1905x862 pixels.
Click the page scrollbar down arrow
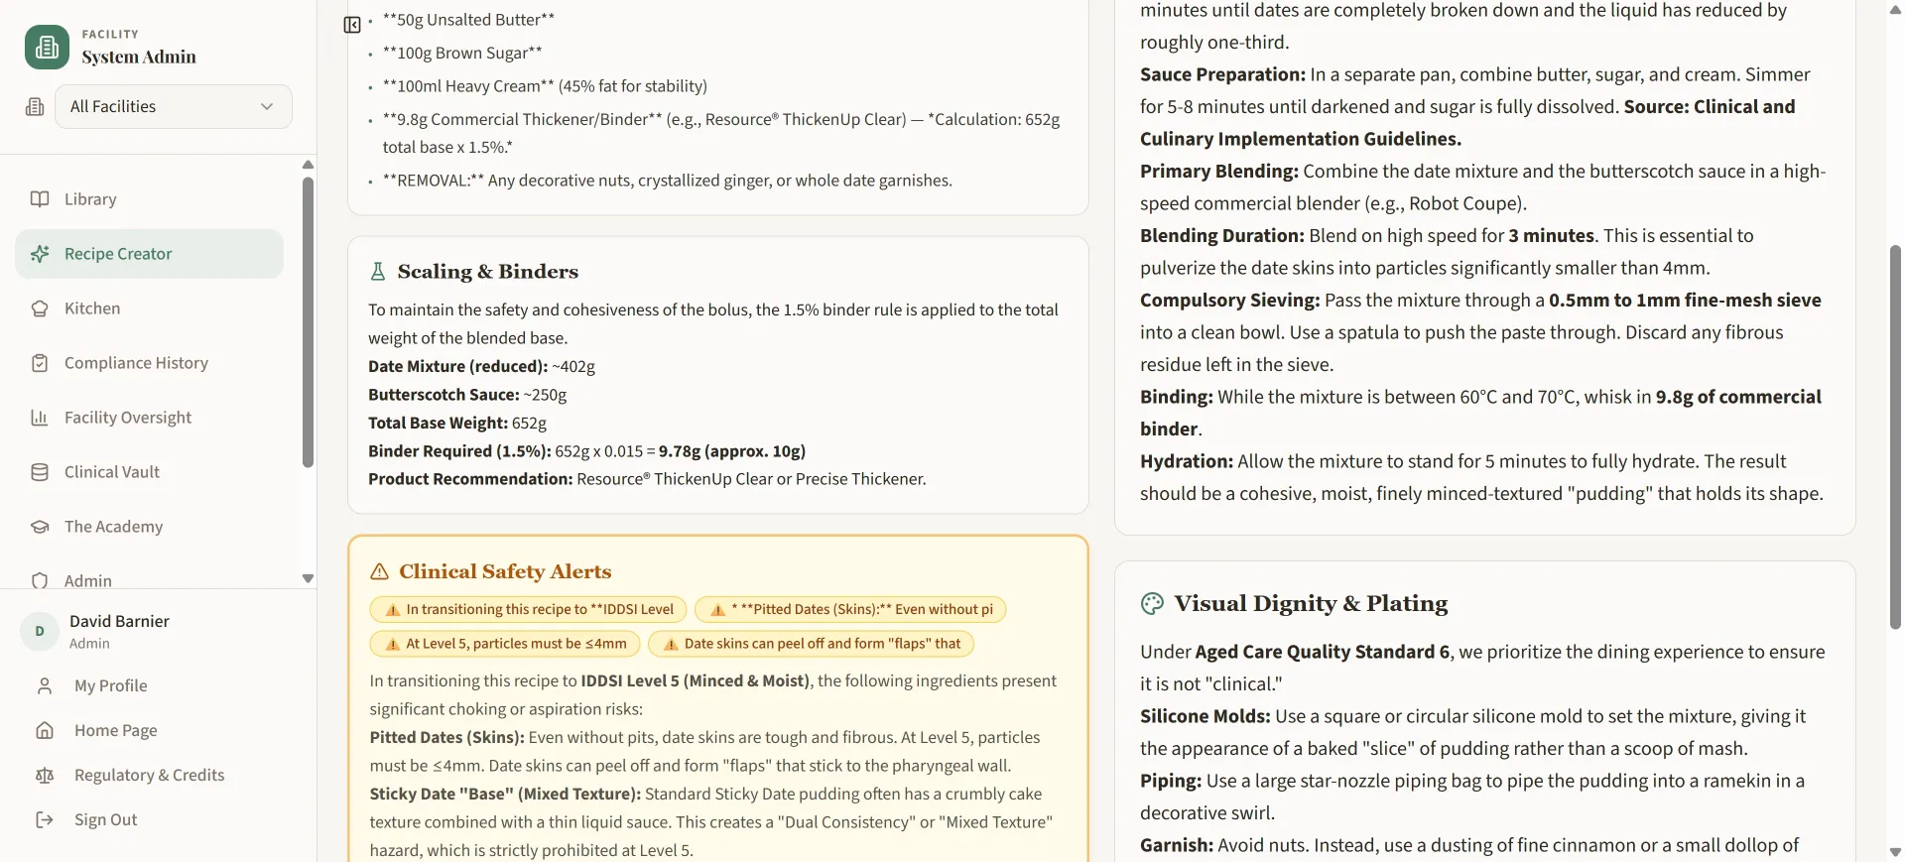(1895, 852)
